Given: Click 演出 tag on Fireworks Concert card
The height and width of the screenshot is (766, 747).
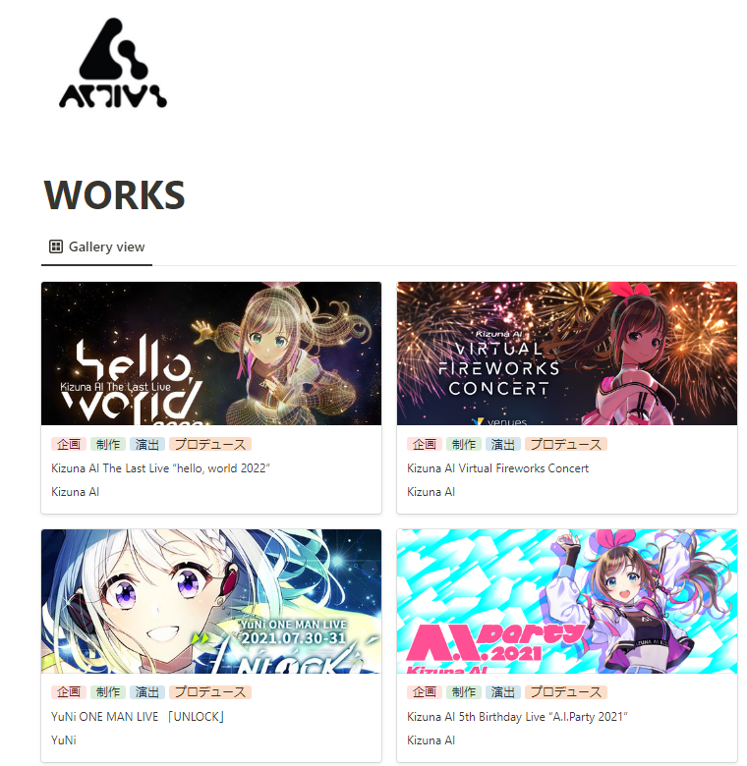Looking at the screenshot, I should coord(503,444).
